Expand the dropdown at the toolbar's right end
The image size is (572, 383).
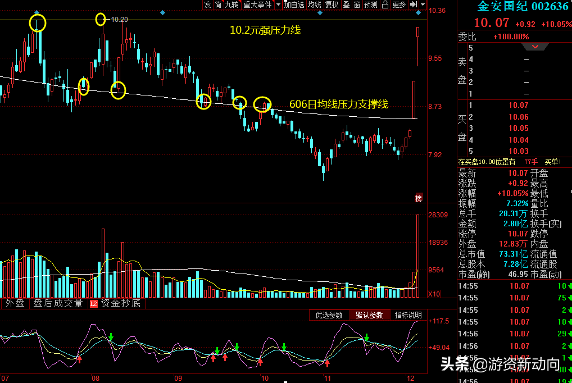pyautogui.click(x=423, y=4)
